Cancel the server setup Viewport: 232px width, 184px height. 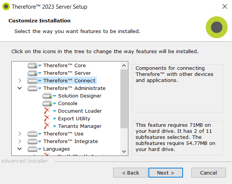208,173
